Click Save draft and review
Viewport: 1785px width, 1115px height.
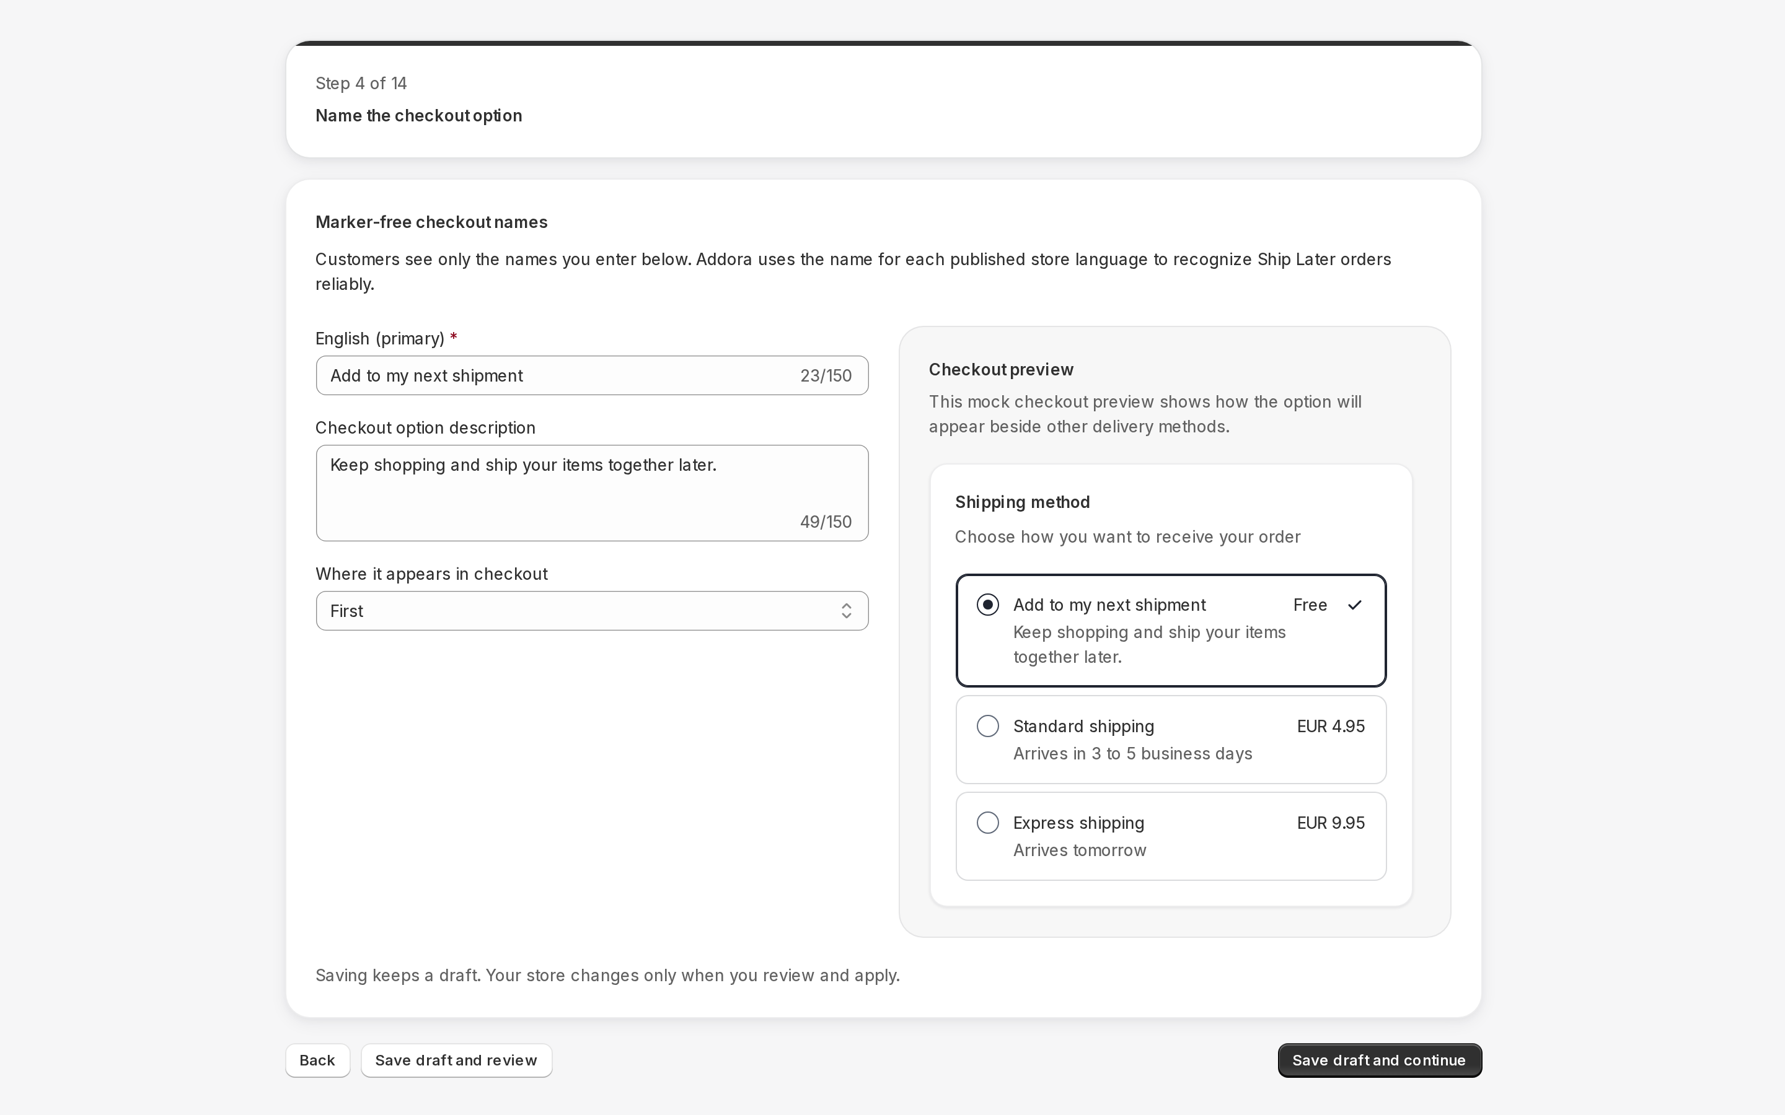pyautogui.click(x=456, y=1060)
